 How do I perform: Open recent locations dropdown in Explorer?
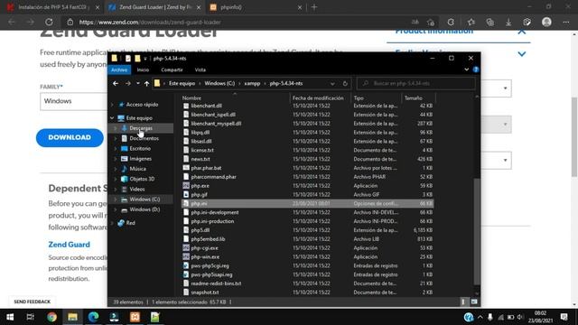138,84
